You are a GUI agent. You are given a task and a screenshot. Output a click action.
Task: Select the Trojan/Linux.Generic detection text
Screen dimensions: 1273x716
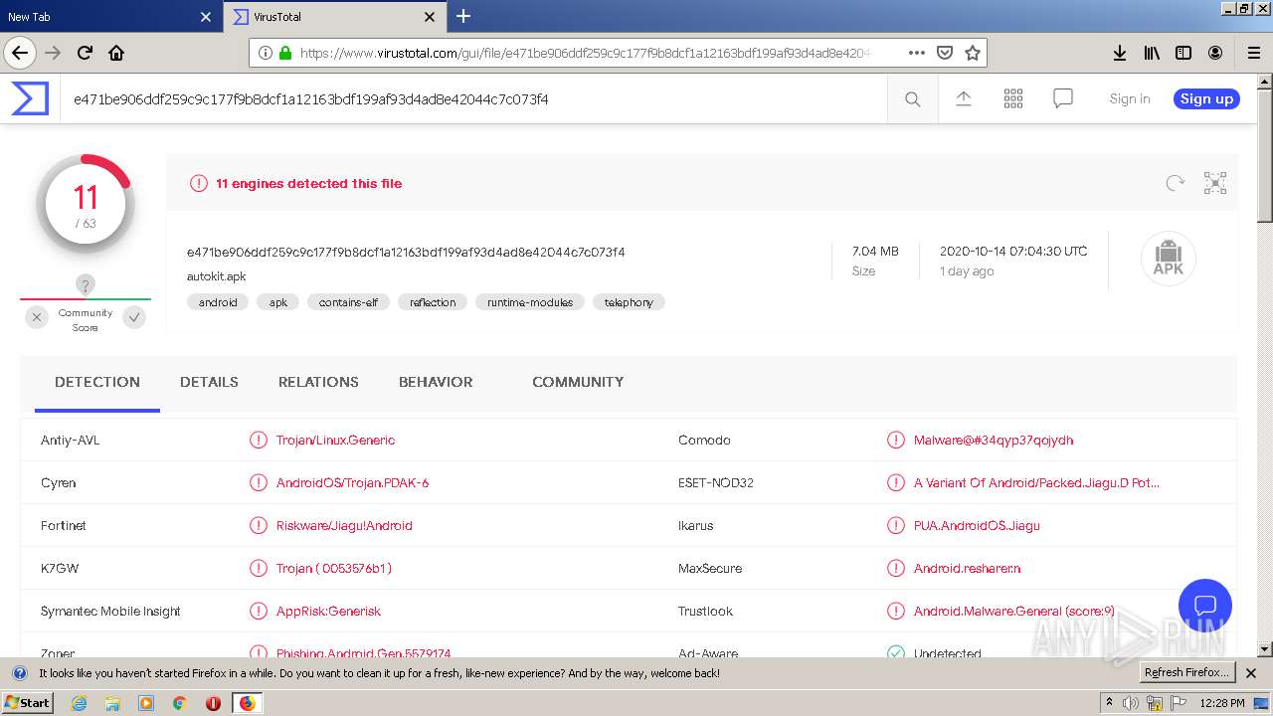pyautogui.click(x=335, y=440)
